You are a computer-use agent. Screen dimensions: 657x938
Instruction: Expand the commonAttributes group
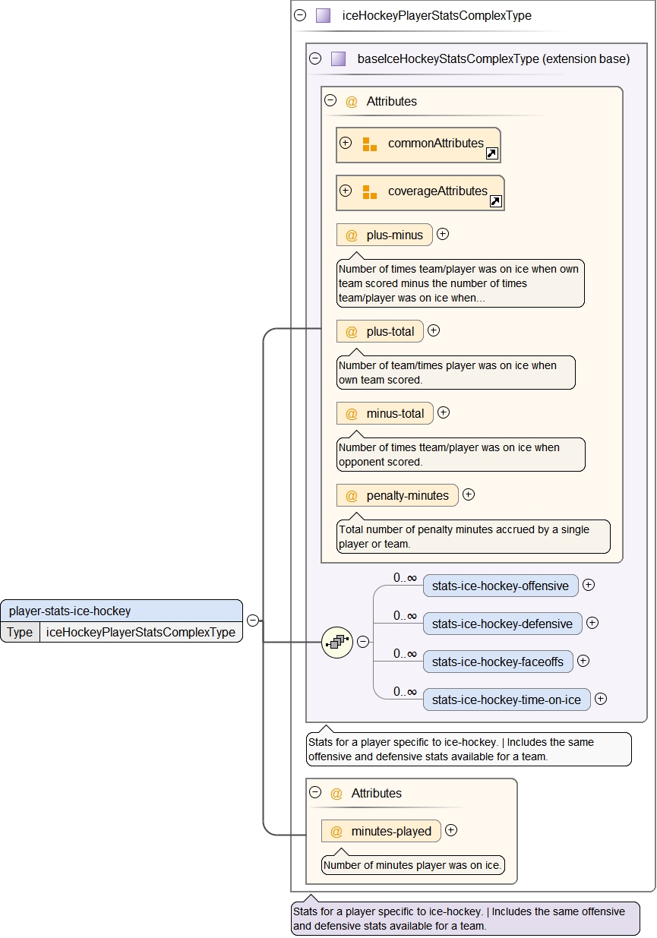click(x=346, y=143)
